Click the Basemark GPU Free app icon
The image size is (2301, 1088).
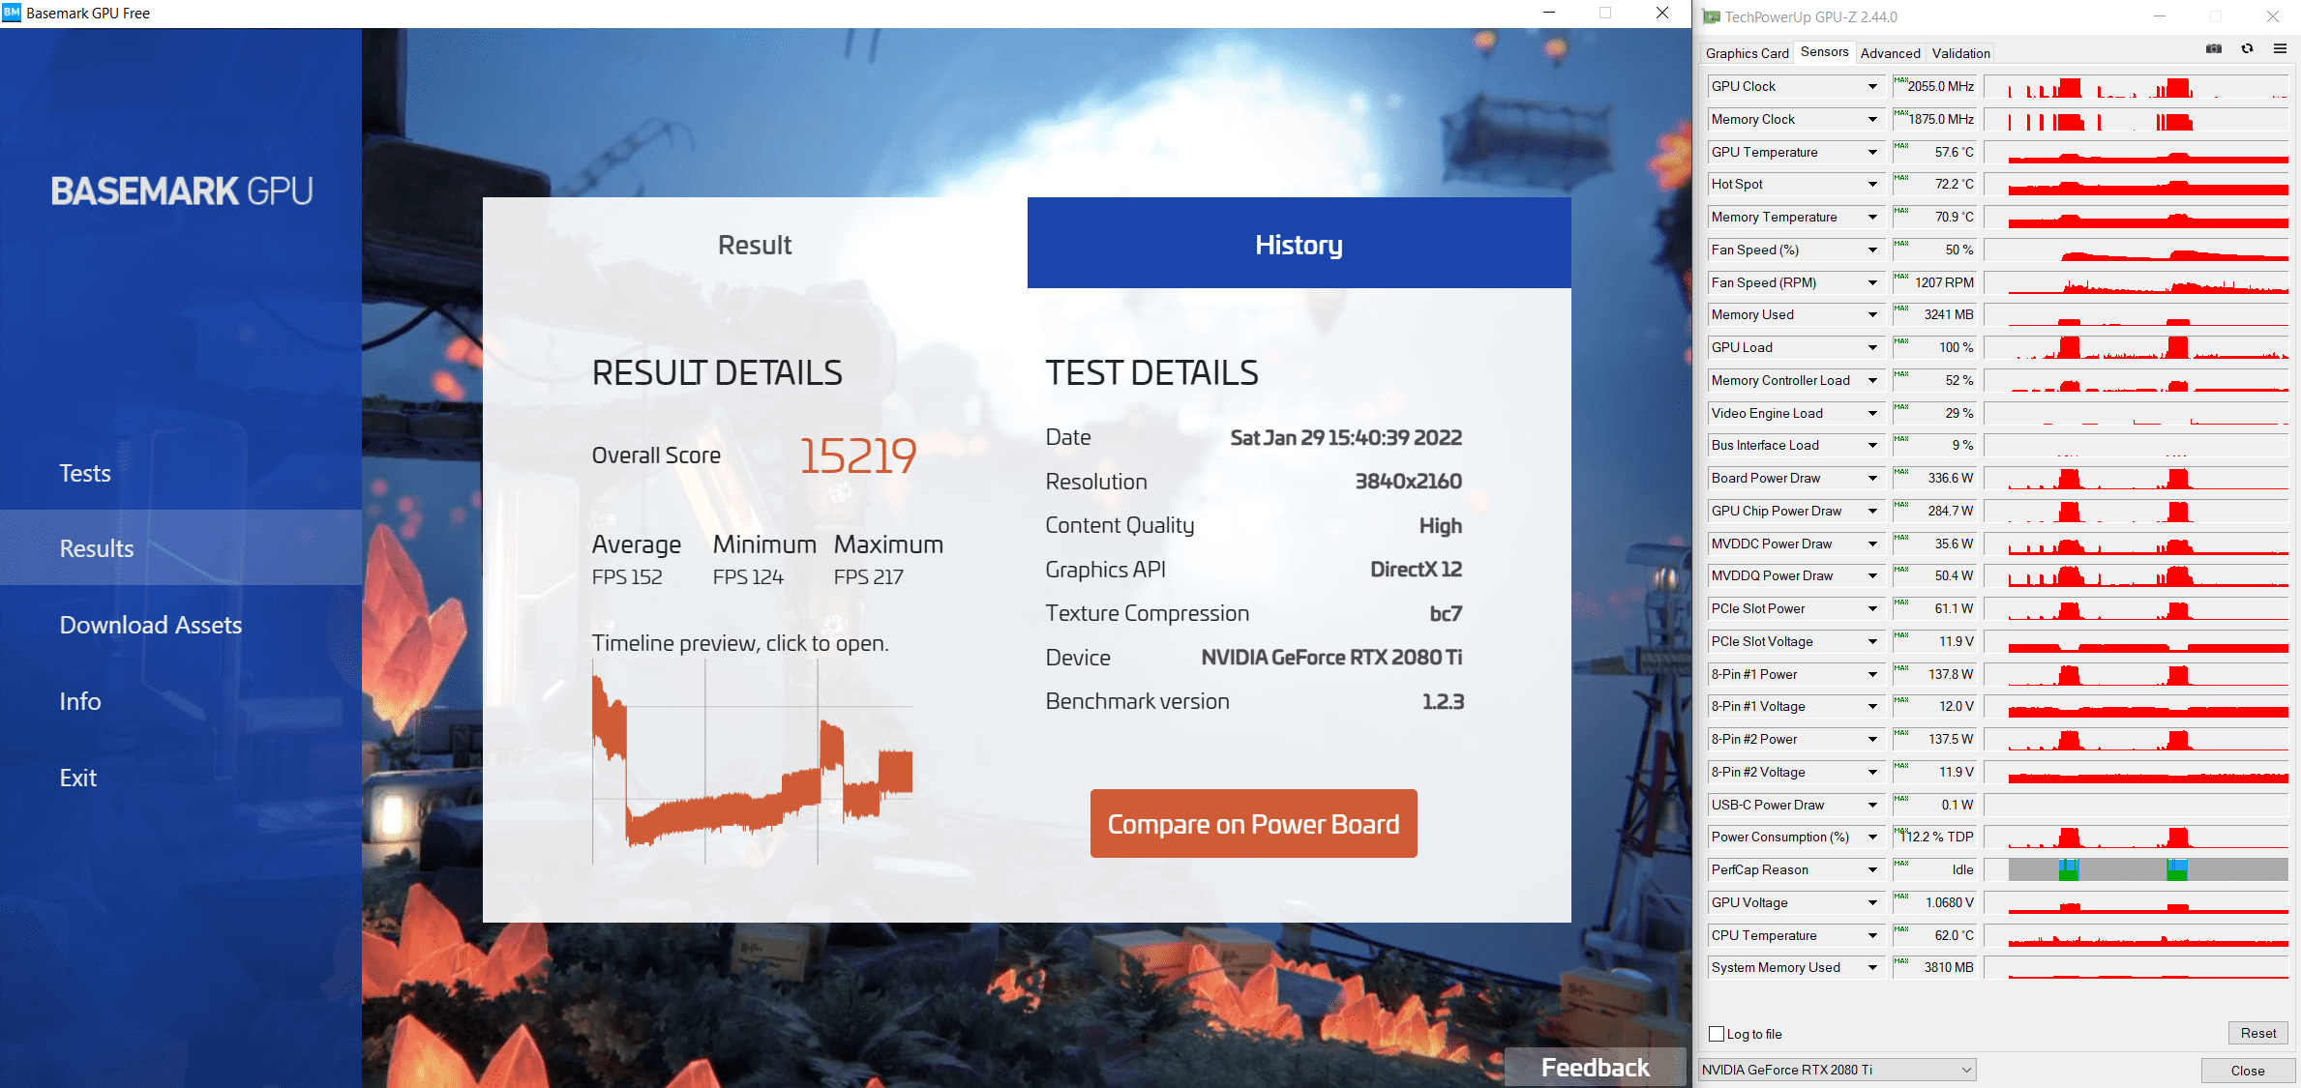(x=12, y=13)
